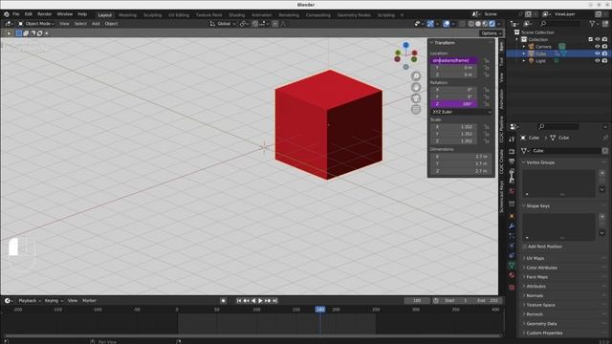Image resolution: width=612 pixels, height=344 pixels.
Task: Hide the Camera via its eye icon
Action: pos(597,47)
